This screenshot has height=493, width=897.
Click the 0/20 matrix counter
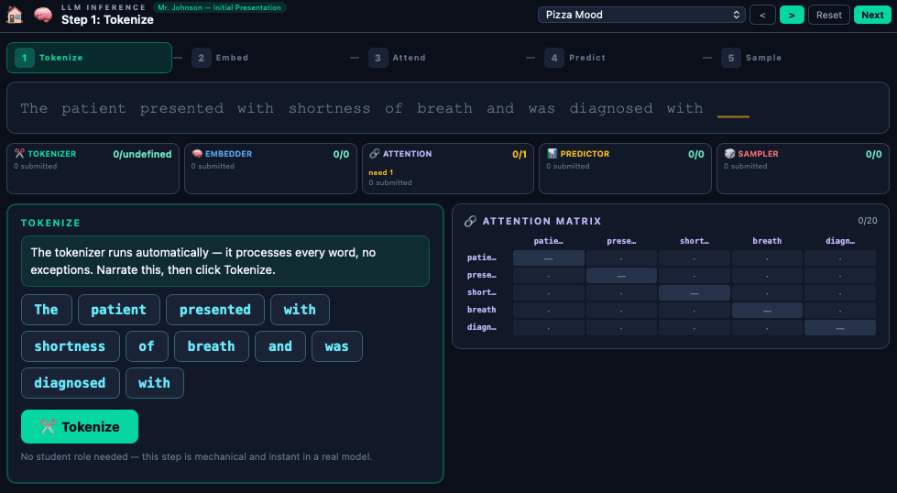coord(868,221)
